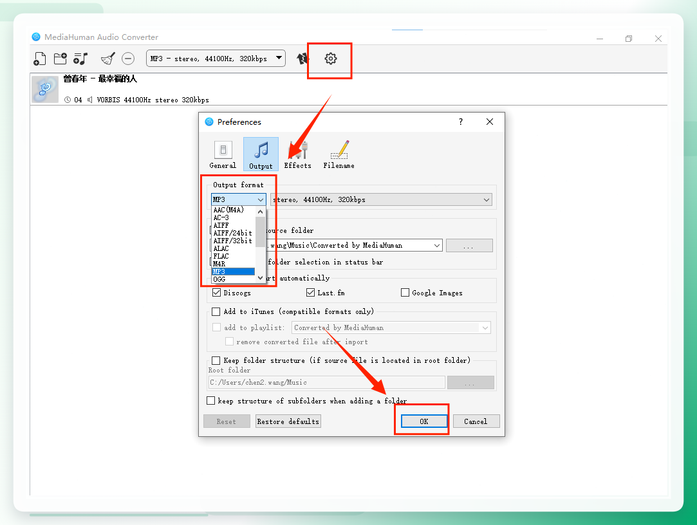The image size is (697, 525).
Task: Select OGG from format list
Action: point(234,279)
